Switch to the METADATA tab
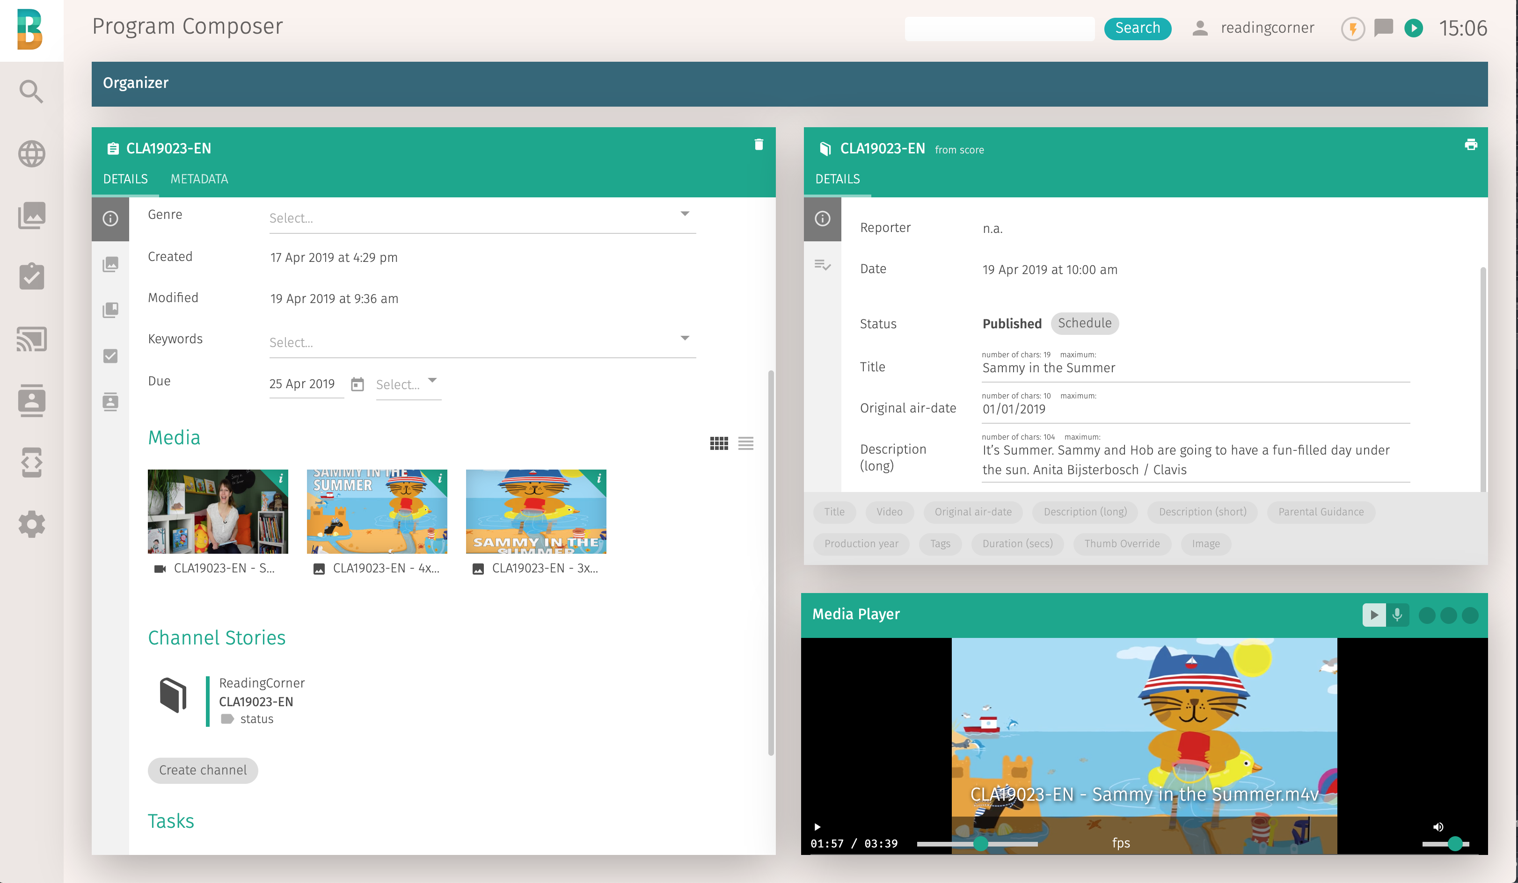The height and width of the screenshot is (883, 1518). point(199,179)
